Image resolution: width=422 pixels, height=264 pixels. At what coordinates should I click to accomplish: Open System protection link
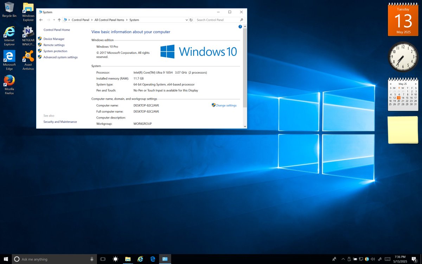(x=55, y=51)
